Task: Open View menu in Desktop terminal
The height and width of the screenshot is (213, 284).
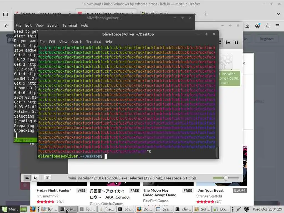Action: click(63, 42)
